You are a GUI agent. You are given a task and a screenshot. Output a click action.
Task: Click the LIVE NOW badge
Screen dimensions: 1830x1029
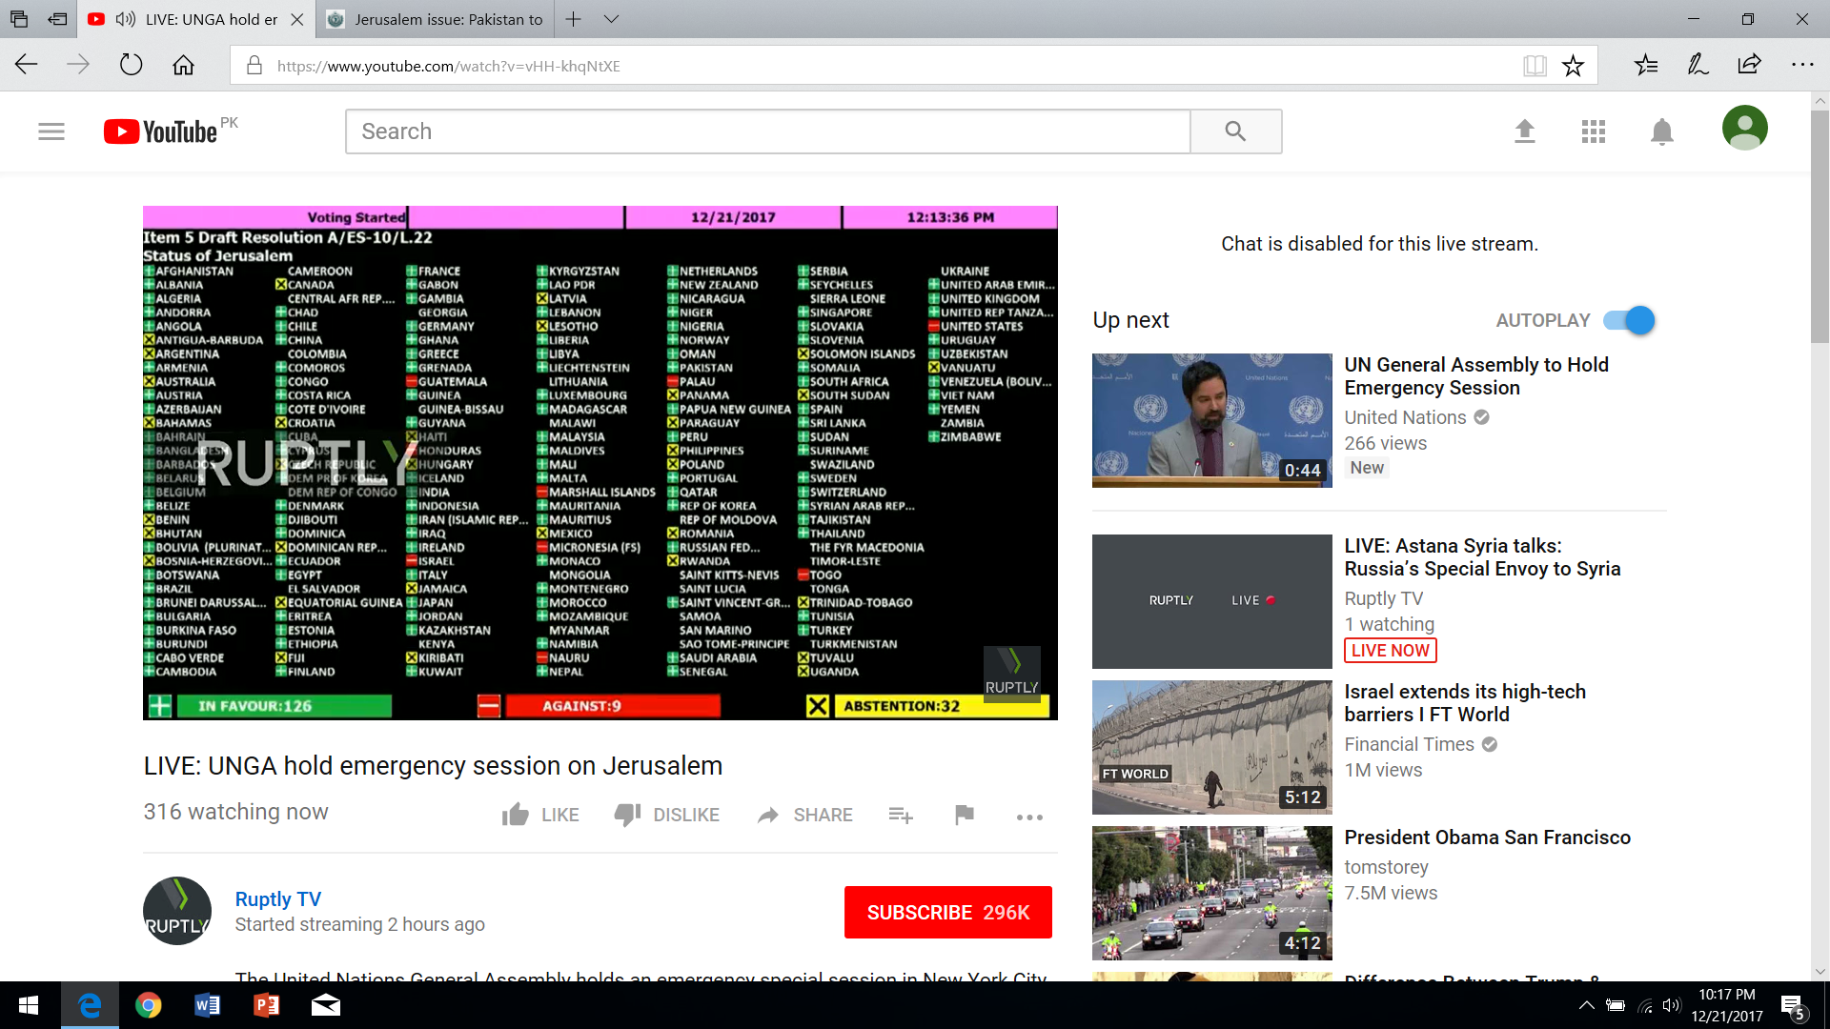[1390, 651]
